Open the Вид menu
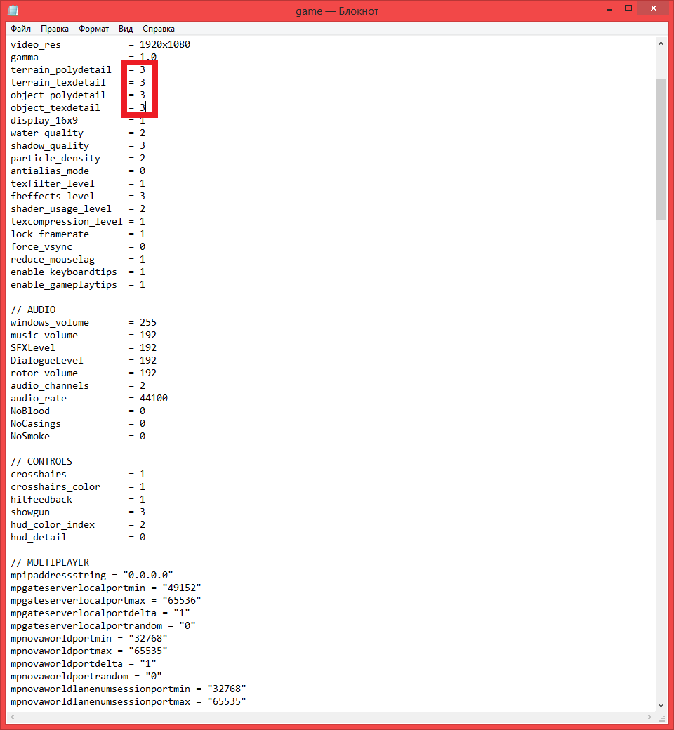Image resolution: width=674 pixels, height=730 pixels. [126, 29]
